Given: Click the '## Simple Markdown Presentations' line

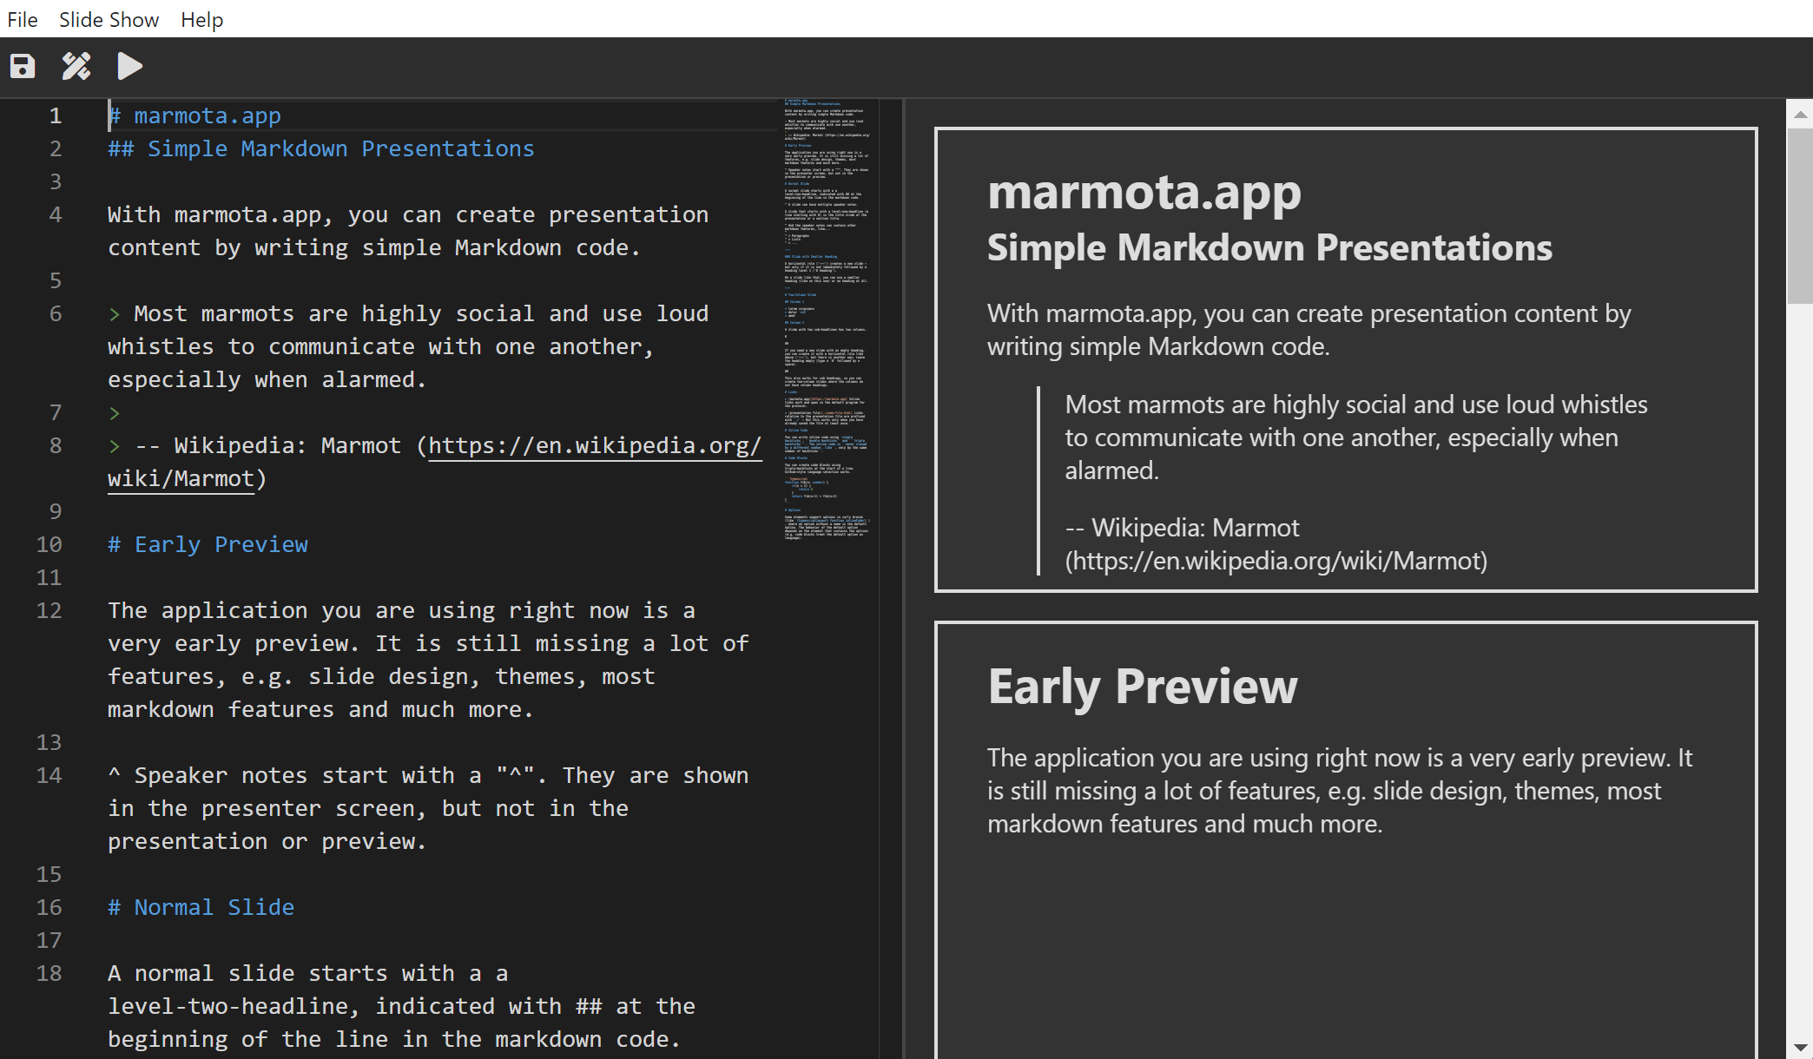Looking at the screenshot, I should coord(320,148).
